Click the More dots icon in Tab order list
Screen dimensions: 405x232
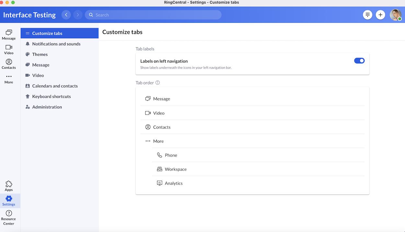[148, 141]
